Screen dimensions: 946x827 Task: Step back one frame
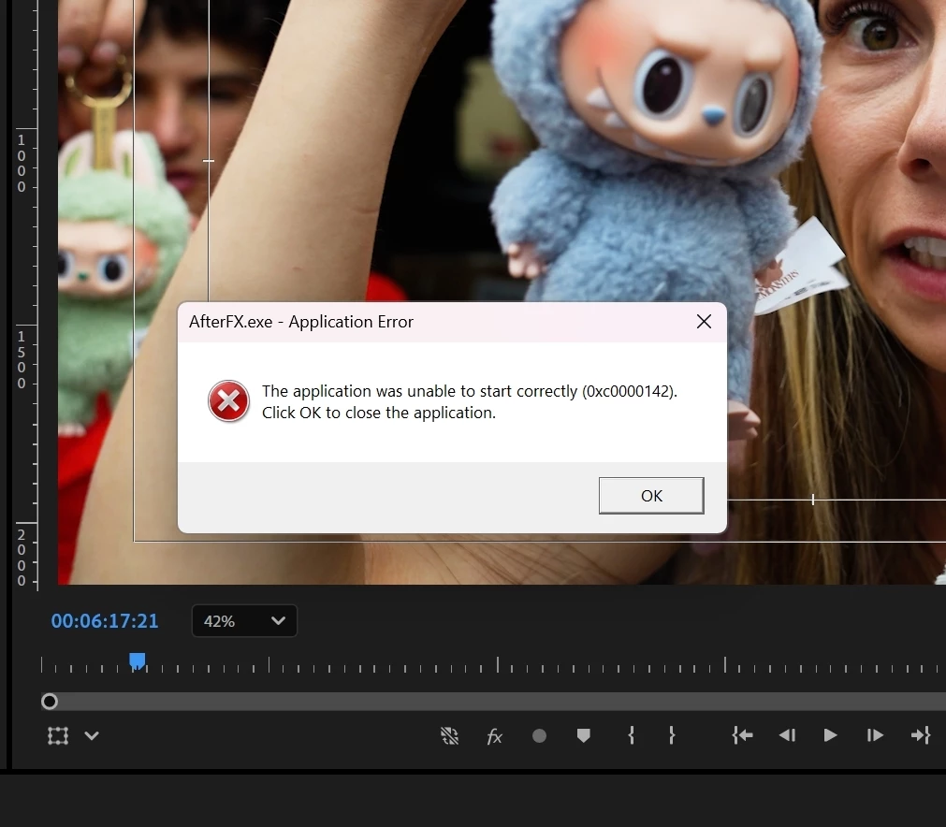click(787, 735)
